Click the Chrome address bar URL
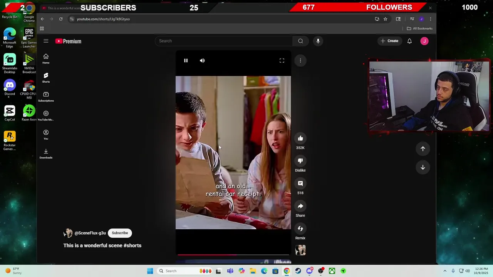The width and height of the screenshot is (493, 277). pos(103,19)
